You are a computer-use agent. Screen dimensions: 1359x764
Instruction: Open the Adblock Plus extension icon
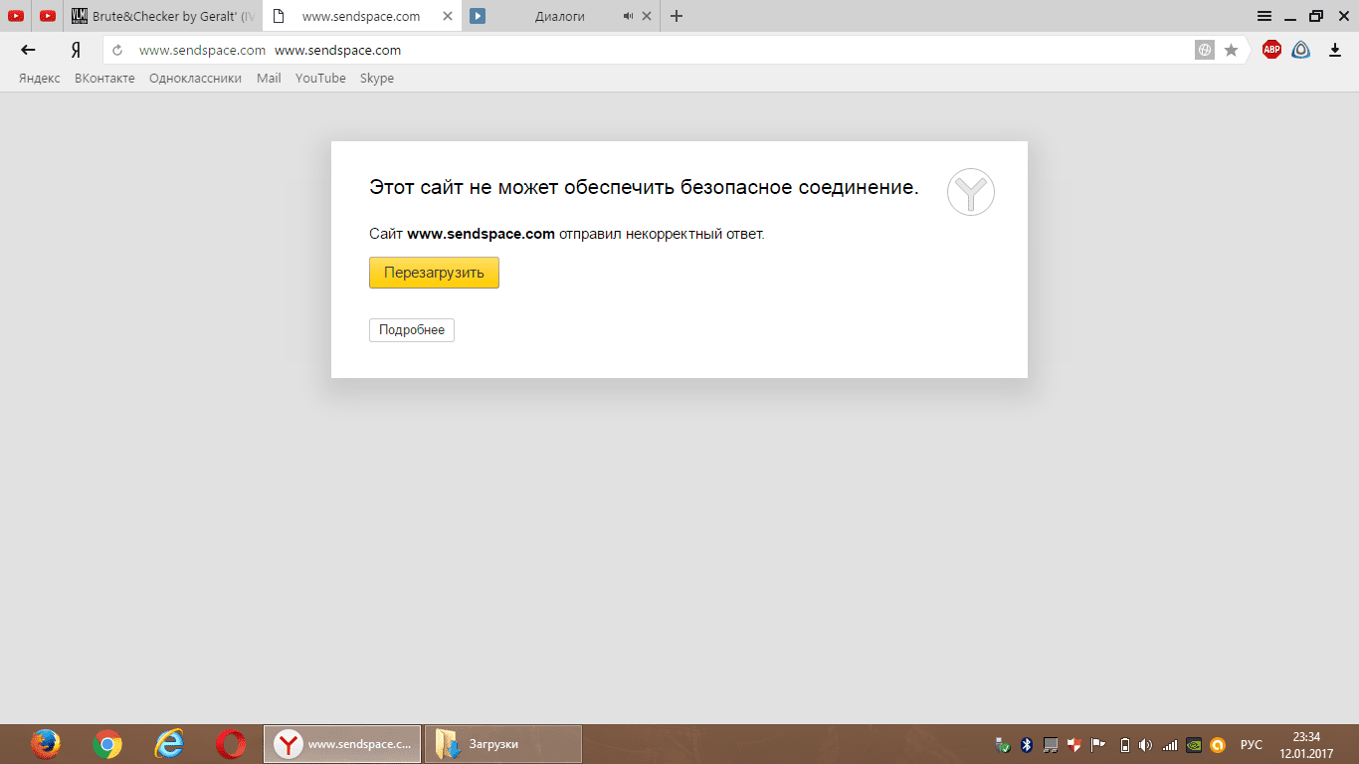point(1271,50)
